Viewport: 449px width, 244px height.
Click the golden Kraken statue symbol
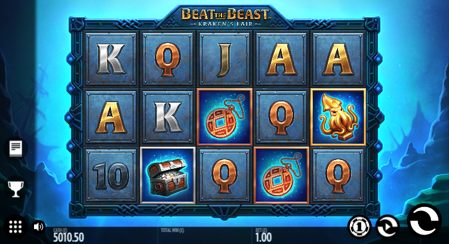coord(338,117)
